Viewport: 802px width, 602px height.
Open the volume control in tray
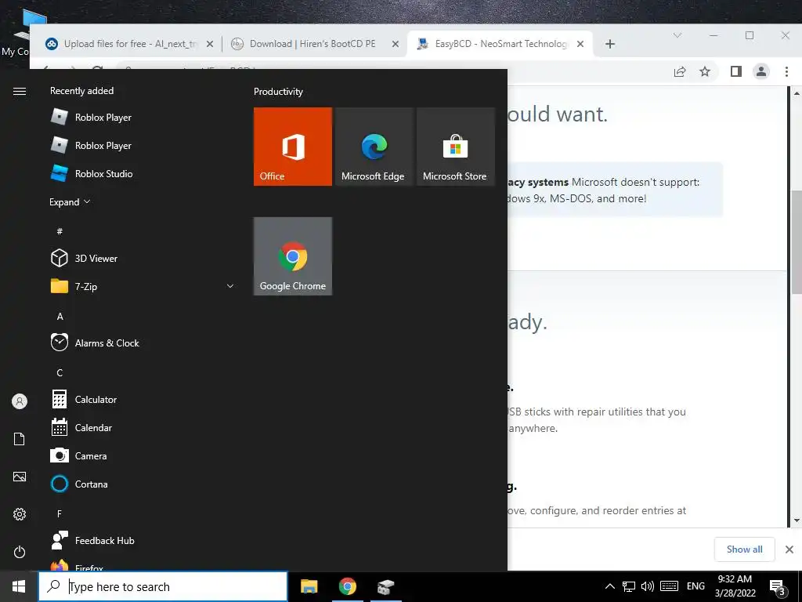pyautogui.click(x=648, y=586)
